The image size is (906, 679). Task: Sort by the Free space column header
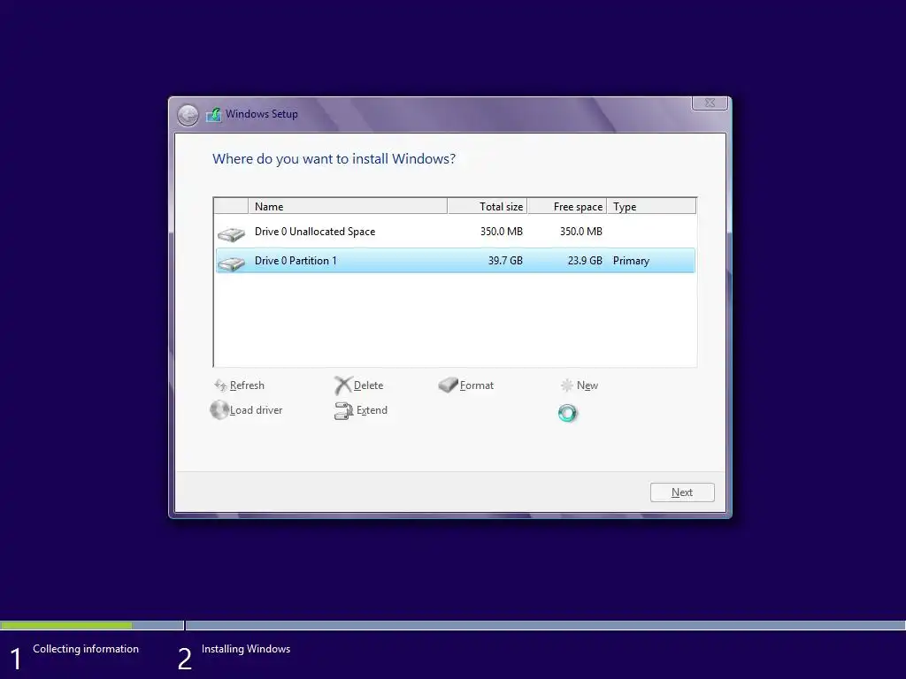pos(567,206)
